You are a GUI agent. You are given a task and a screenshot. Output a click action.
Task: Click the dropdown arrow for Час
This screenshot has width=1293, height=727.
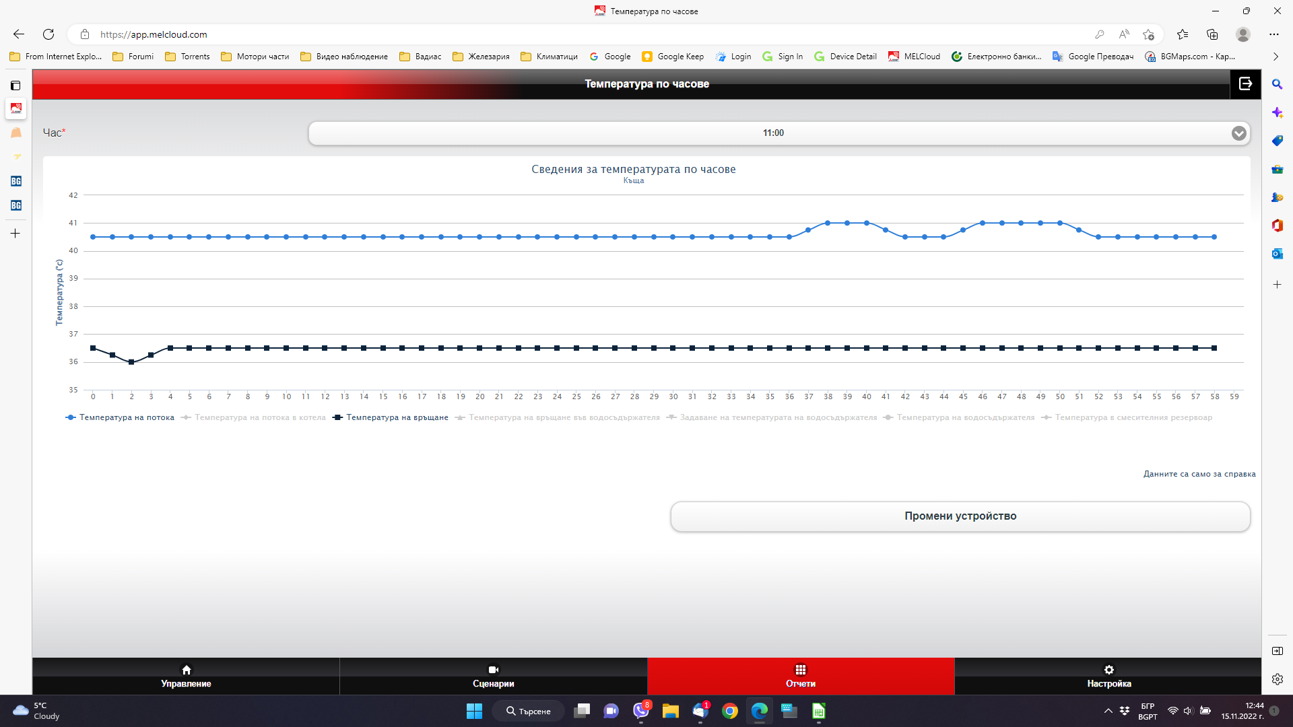click(x=1238, y=133)
